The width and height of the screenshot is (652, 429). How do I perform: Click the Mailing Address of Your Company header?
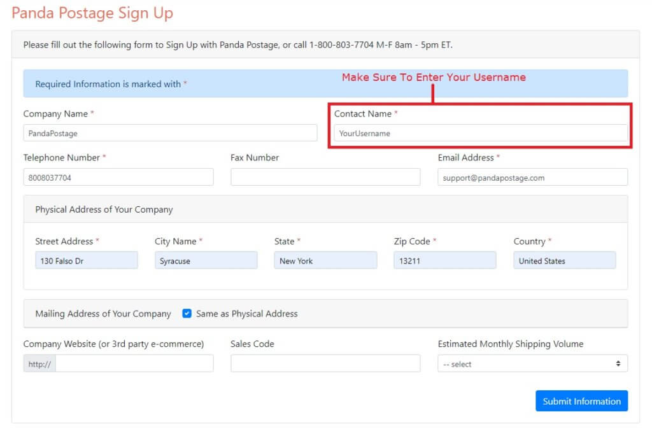[103, 314]
